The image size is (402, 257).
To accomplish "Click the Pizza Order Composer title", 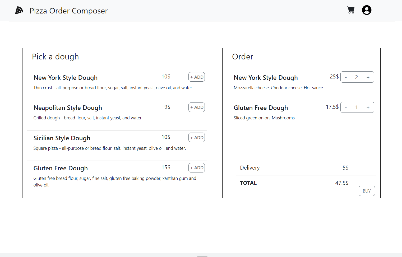I will tap(69, 11).
